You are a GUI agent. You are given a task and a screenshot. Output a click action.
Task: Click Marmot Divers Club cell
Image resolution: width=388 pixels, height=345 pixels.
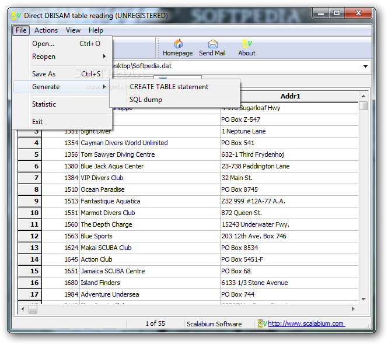[x=150, y=213]
